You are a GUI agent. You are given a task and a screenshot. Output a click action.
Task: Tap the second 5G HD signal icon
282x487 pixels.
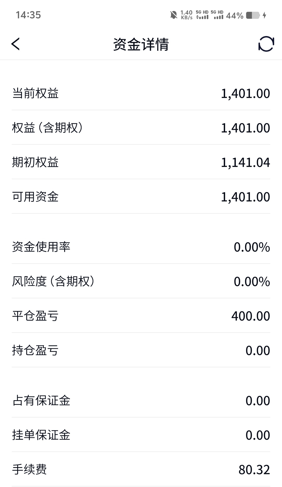click(217, 15)
